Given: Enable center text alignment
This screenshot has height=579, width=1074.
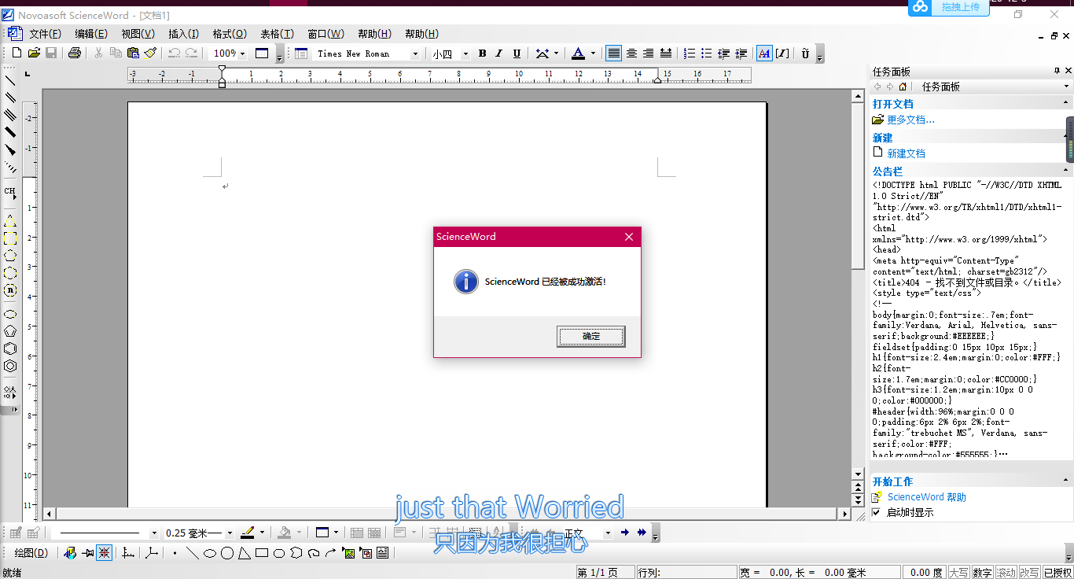Looking at the screenshot, I should (x=631, y=53).
